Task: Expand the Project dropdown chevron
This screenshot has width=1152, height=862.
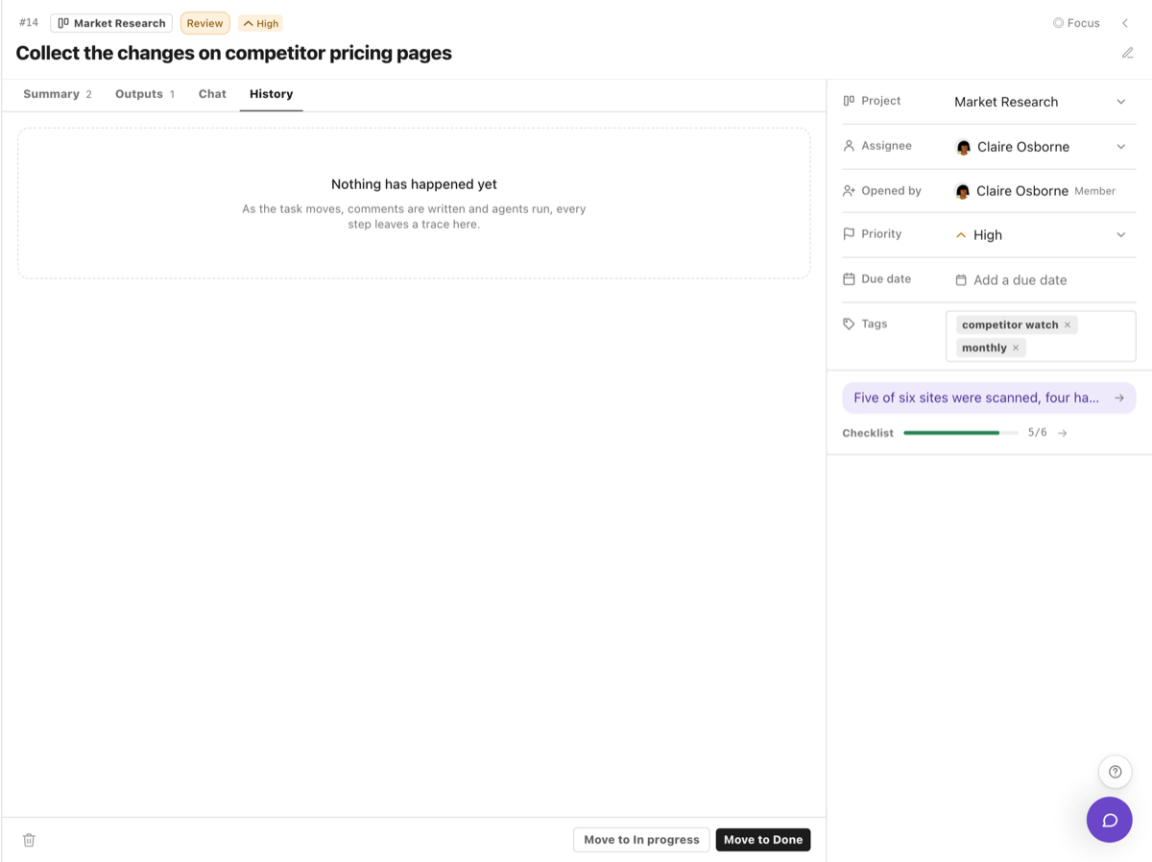Action: [1121, 102]
